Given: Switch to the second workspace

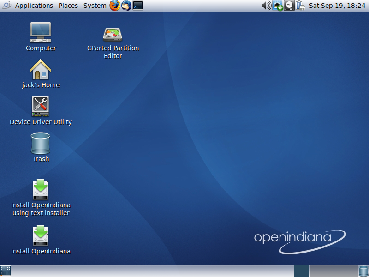Looking at the screenshot, I should 317,271.
